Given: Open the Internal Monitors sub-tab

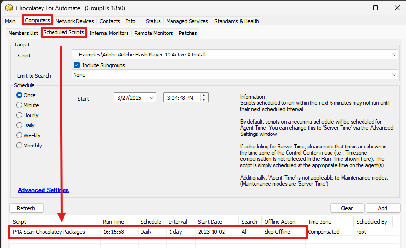Looking at the screenshot, I should point(109,33).
